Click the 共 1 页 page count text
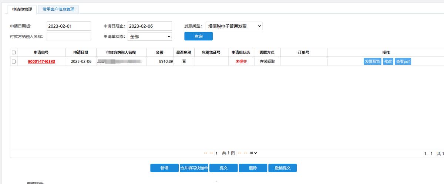444x184 pixels. click(x=228, y=153)
